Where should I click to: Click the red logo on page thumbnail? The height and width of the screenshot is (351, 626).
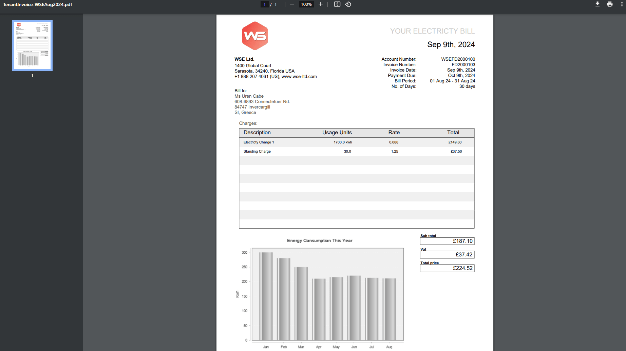[x=19, y=24]
